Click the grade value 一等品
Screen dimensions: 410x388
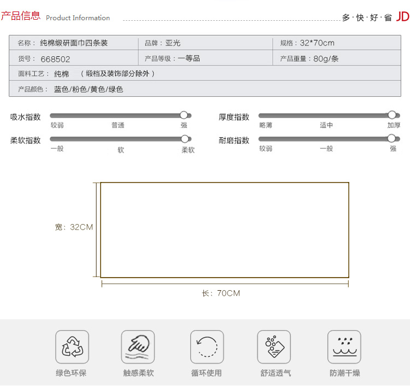(x=189, y=58)
